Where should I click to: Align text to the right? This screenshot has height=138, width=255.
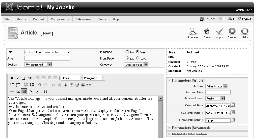point(49,78)
